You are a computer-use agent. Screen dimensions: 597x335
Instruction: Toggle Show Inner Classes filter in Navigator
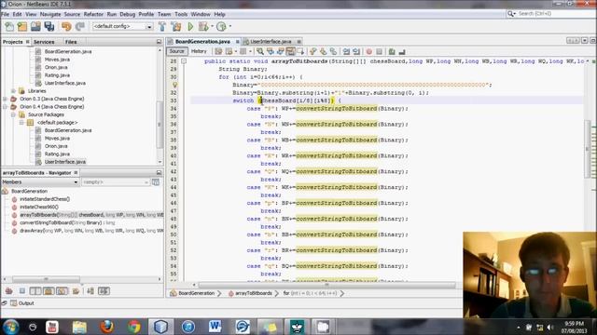click(62, 291)
